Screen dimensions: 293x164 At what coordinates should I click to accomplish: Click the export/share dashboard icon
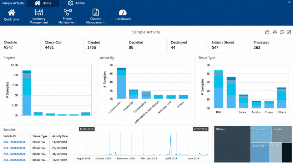point(267,32)
